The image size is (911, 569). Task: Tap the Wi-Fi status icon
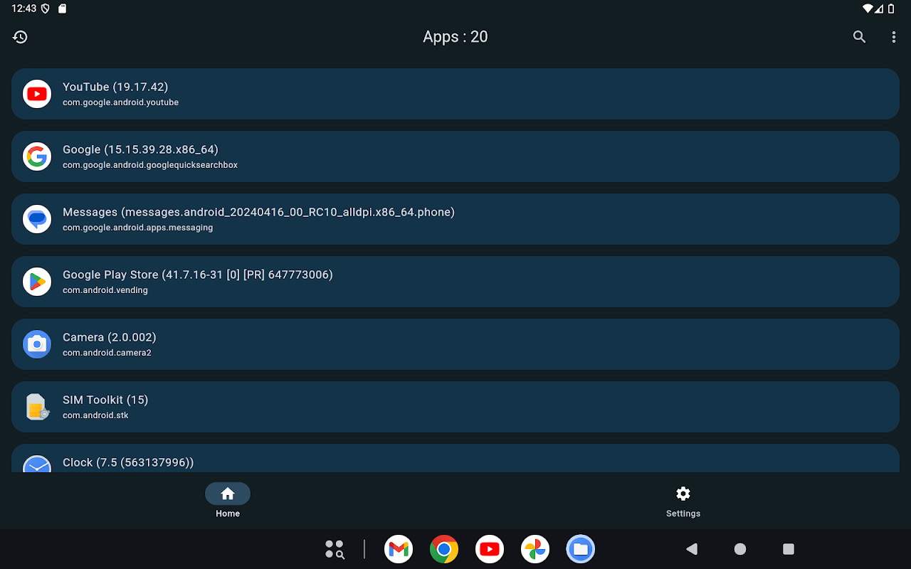868,9
